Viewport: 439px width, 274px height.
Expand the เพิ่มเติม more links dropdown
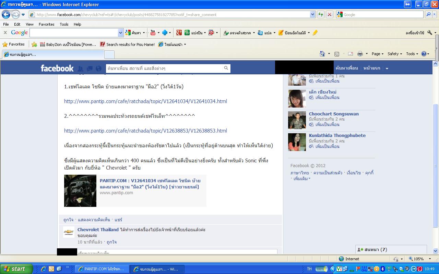tap(302, 178)
